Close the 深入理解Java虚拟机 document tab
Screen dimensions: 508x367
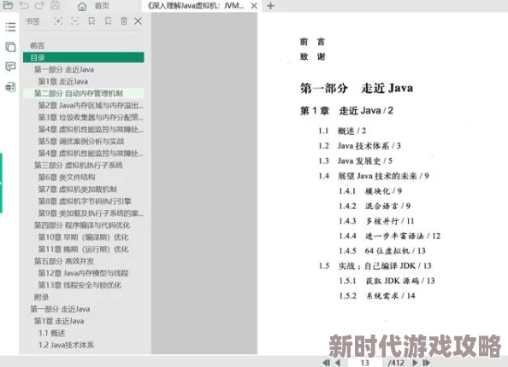tap(254, 6)
